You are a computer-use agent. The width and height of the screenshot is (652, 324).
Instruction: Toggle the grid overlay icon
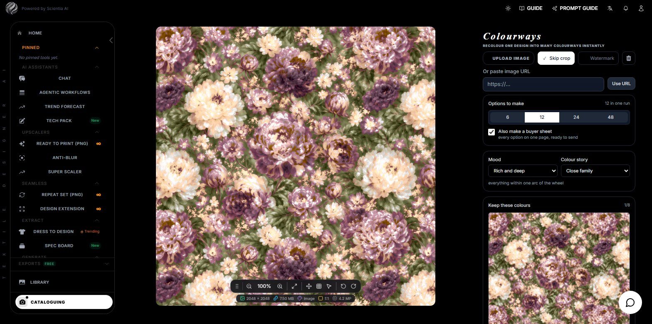click(319, 286)
